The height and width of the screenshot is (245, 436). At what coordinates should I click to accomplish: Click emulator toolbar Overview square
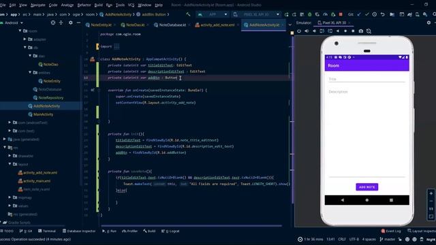tap(353, 31)
